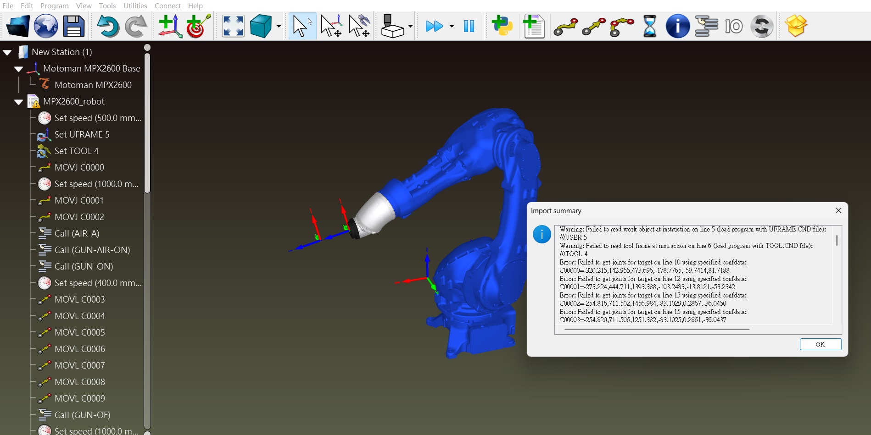The image size is (871, 435).
Task: Redo the last undone action
Action: point(136,26)
